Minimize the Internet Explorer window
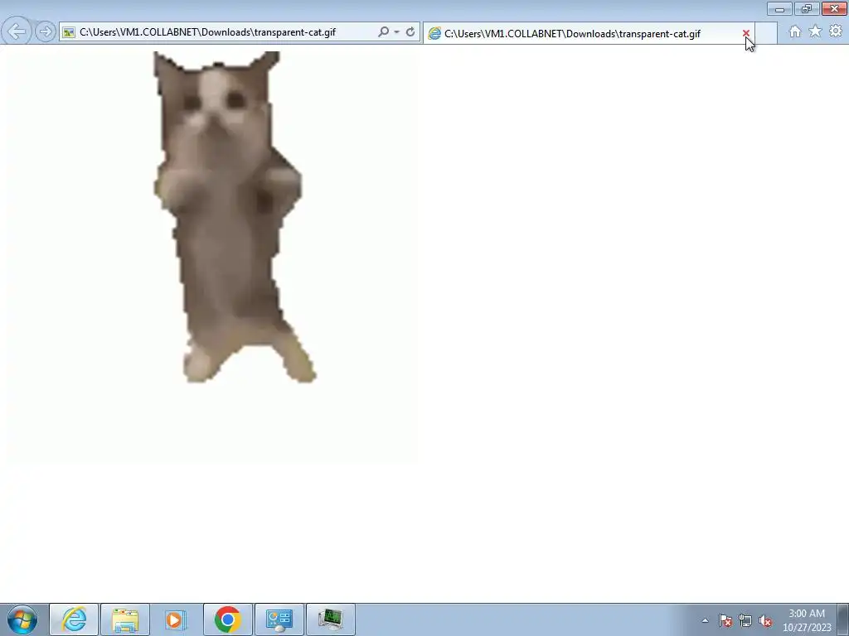This screenshot has height=636, width=849. (779, 8)
